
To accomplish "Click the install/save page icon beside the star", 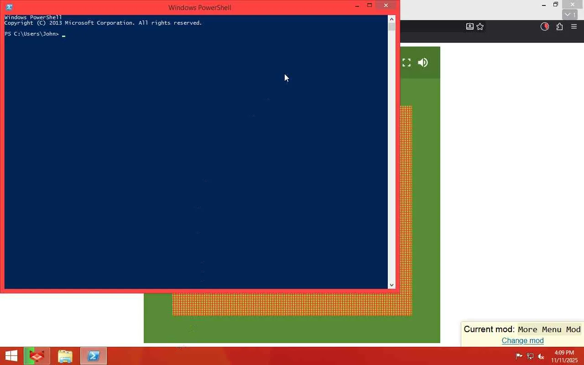I will coord(469,26).
